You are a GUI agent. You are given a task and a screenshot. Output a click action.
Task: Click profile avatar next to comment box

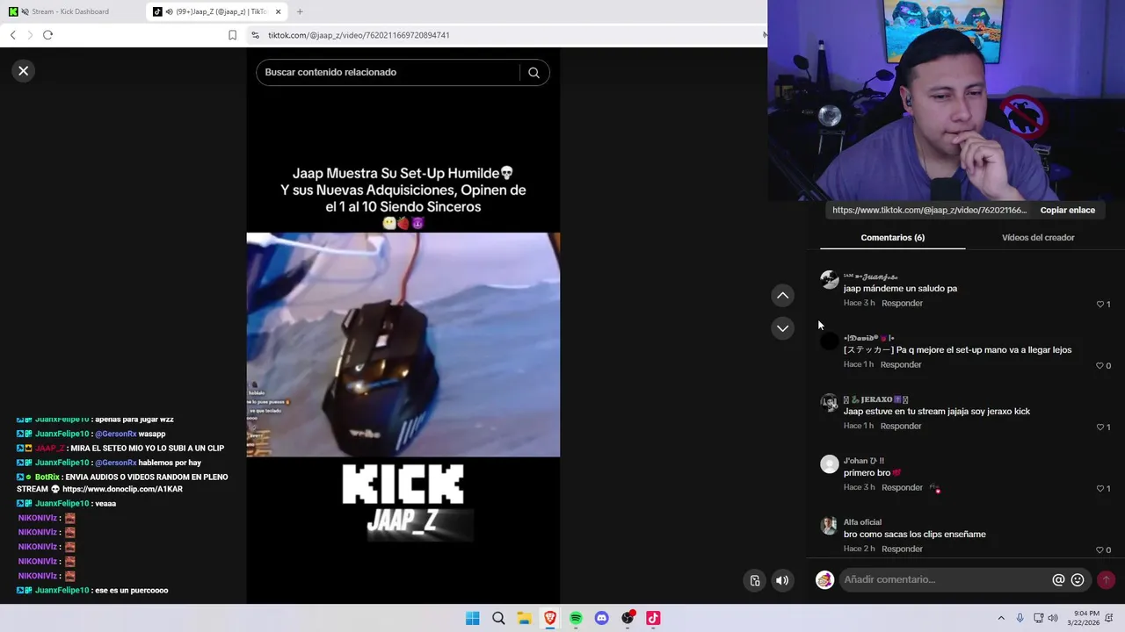point(824,579)
